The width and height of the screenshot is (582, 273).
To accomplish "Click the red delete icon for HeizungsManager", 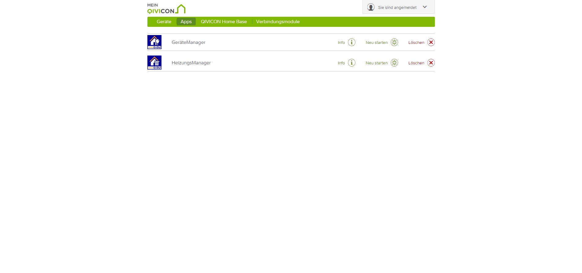I will point(431,63).
